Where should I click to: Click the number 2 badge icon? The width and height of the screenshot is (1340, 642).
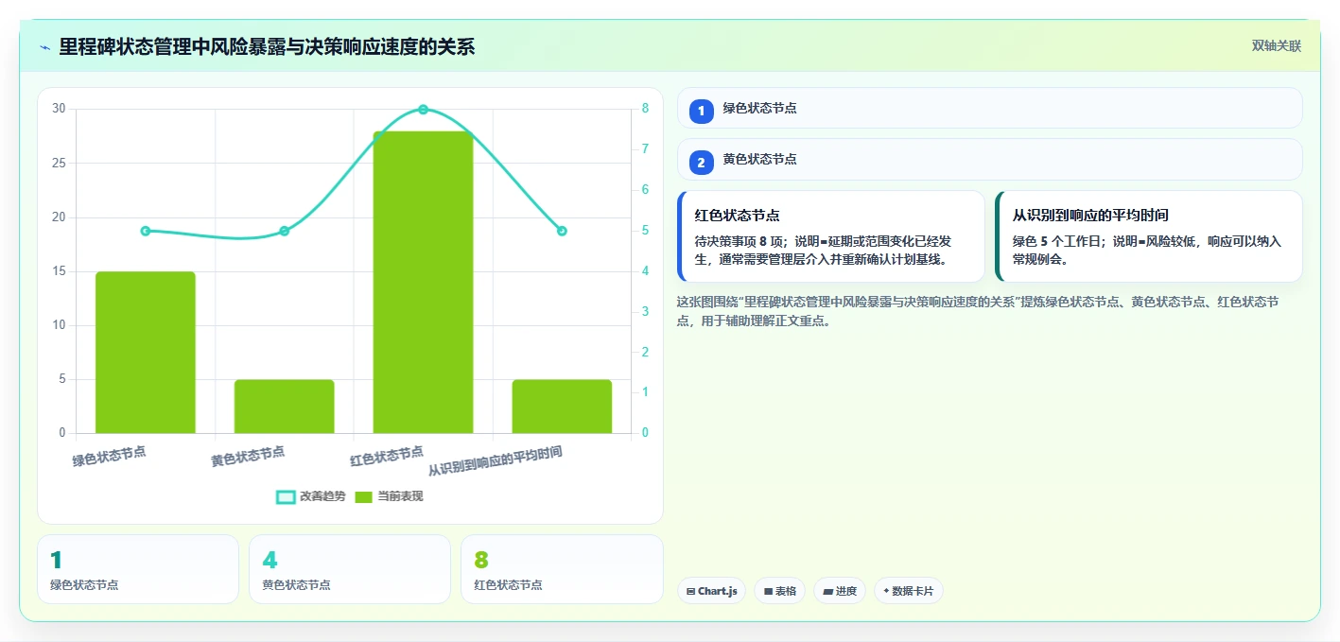(x=701, y=163)
